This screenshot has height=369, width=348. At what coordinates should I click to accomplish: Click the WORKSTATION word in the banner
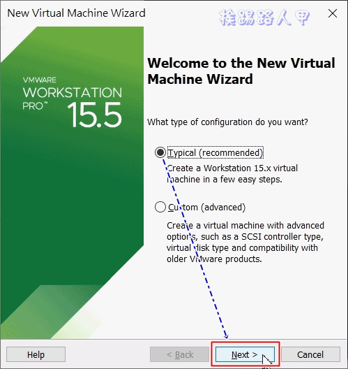tap(73, 92)
